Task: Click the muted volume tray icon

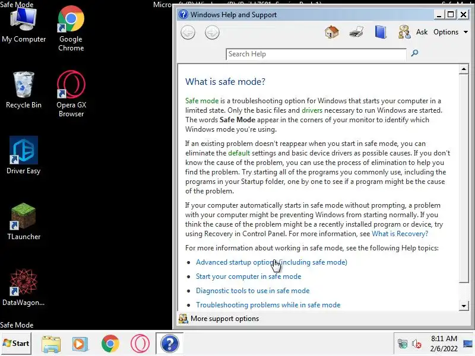Action: pos(417,344)
